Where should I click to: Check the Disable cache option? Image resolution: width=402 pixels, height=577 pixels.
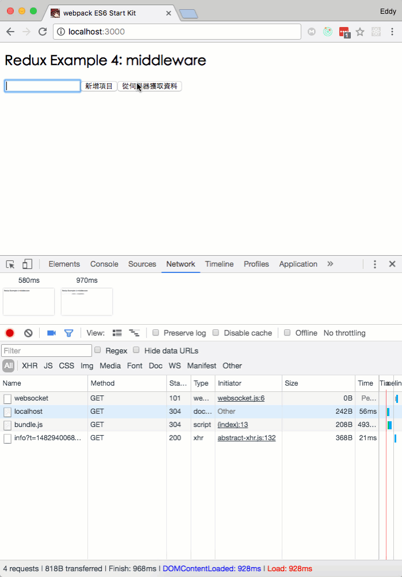point(216,333)
